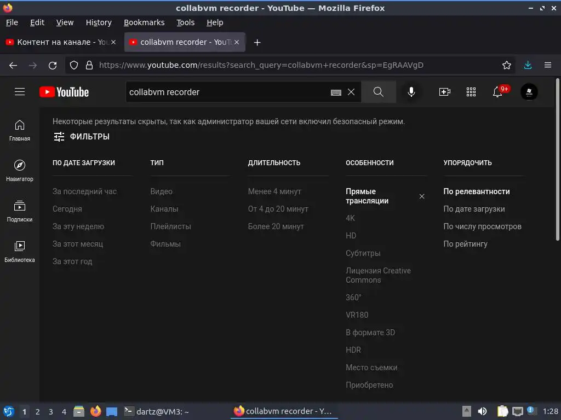Open volume control in system tray

click(x=482, y=411)
